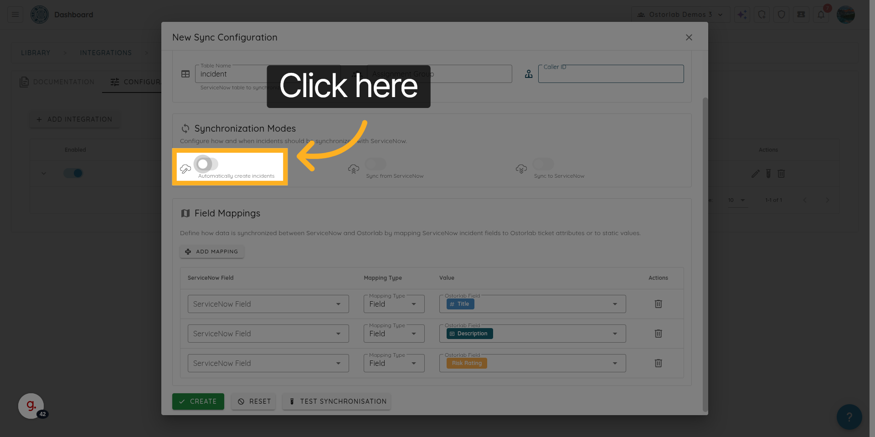
Task: Enable Sync to ServiceNow
Action: (x=542, y=164)
